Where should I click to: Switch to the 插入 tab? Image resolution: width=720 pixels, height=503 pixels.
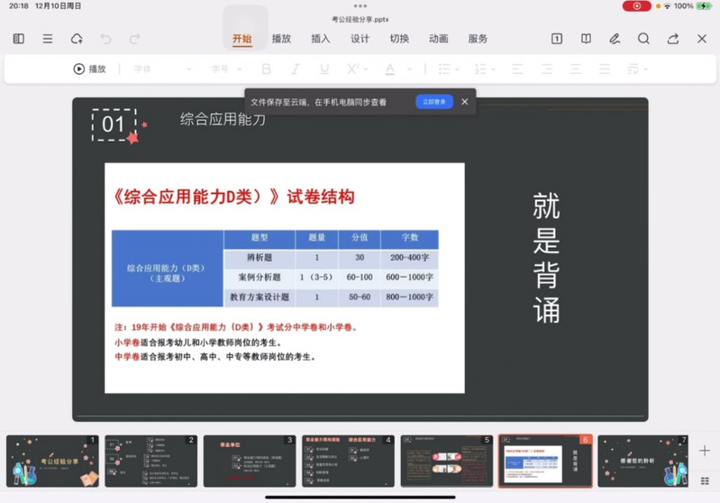pos(320,39)
